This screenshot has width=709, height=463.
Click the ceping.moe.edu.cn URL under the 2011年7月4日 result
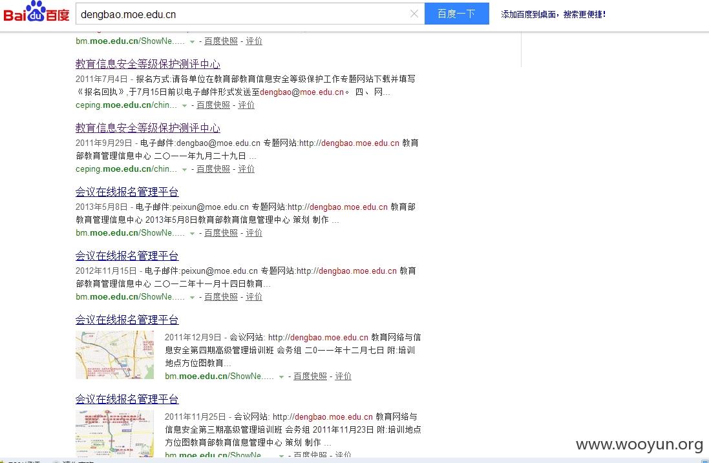click(126, 105)
